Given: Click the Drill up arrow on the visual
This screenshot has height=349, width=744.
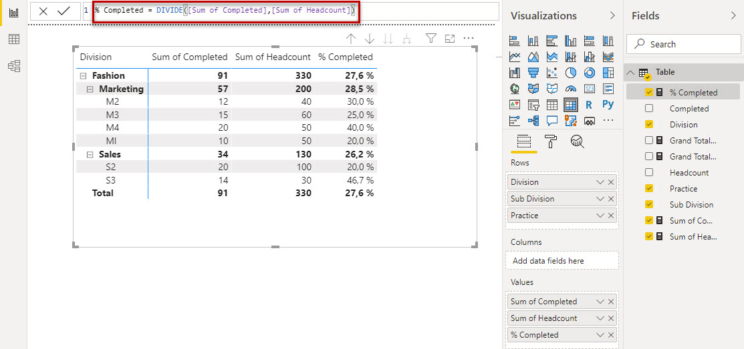Looking at the screenshot, I should (351, 39).
